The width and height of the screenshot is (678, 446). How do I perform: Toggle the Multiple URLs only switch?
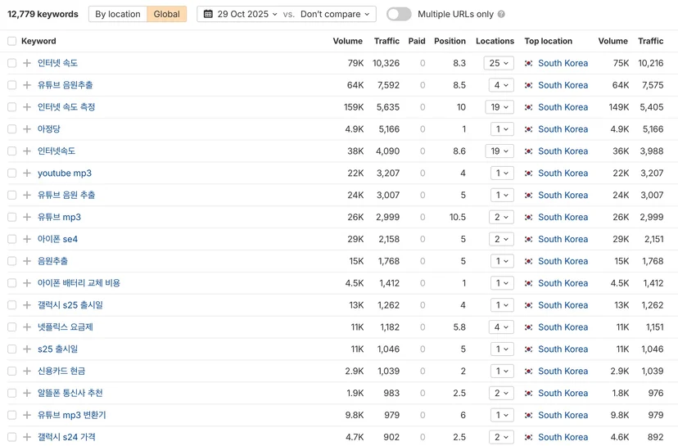click(399, 14)
